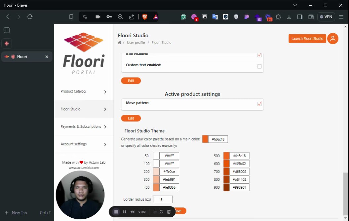
Task: Click the Launch Floori Studio button
Action: point(307,39)
